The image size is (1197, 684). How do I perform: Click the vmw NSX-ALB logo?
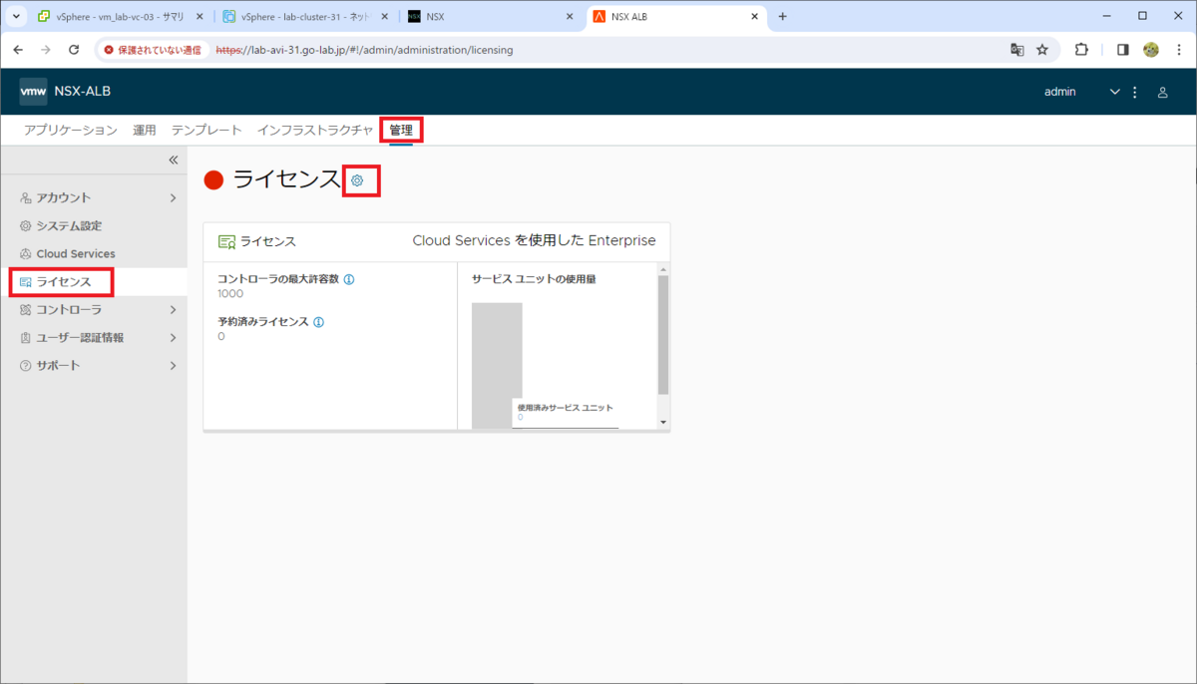[x=66, y=92]
